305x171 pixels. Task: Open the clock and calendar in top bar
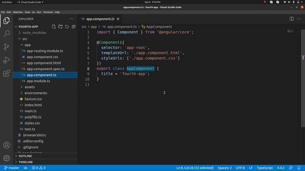click(152, 2)
